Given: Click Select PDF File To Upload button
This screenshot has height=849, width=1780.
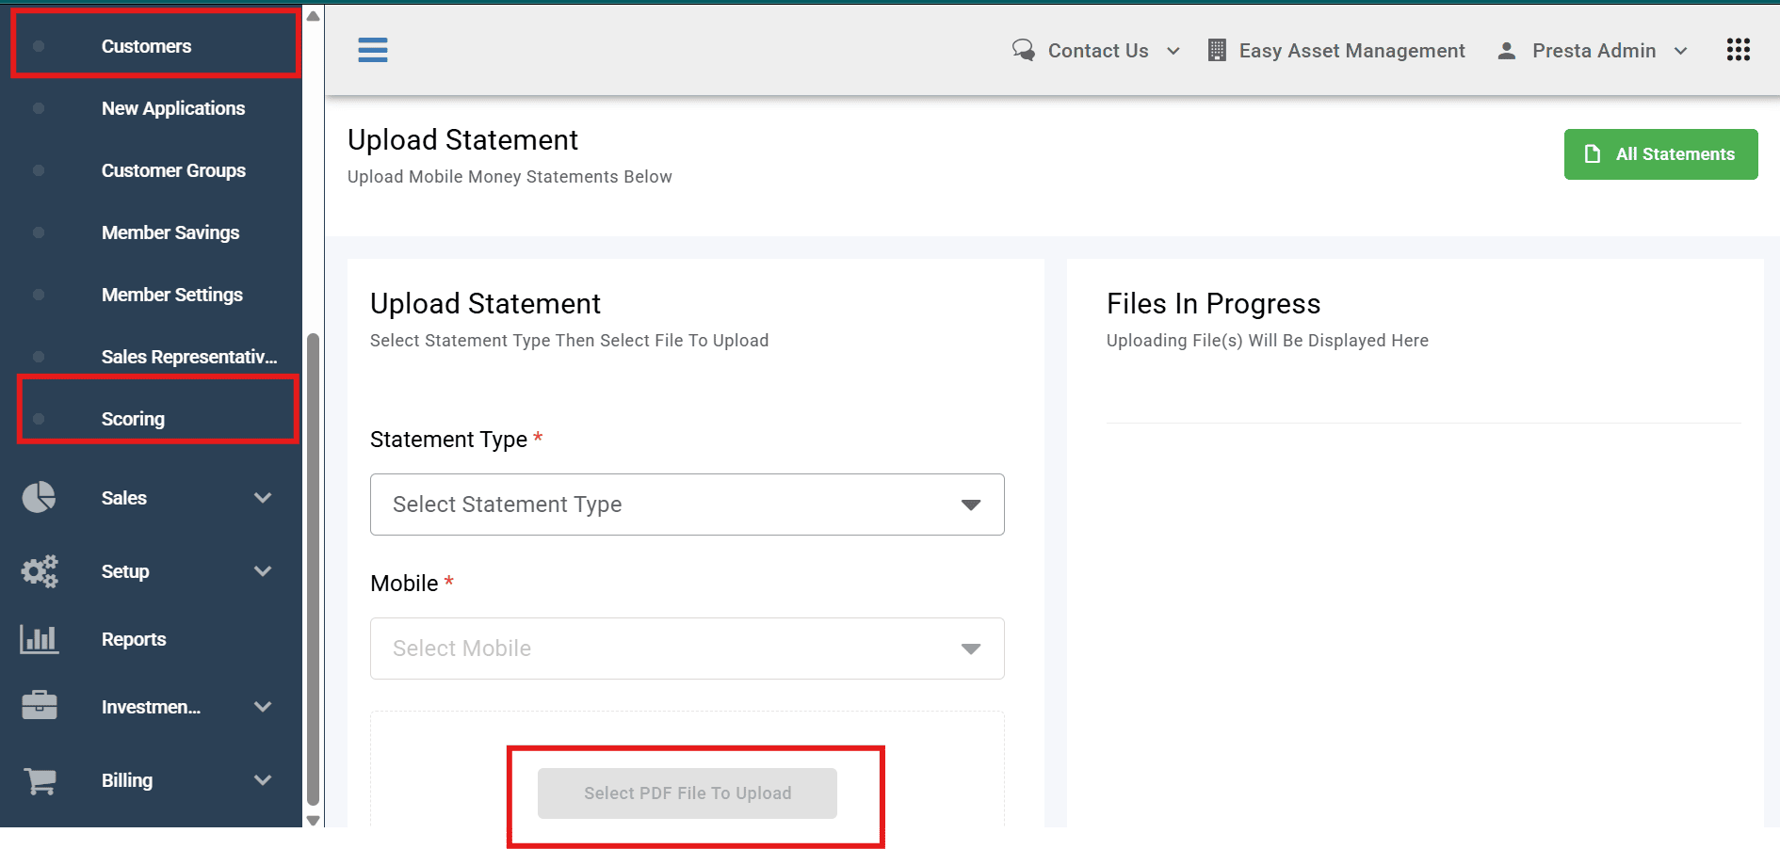Looking at the screenshot, I should tap(688, 793).
